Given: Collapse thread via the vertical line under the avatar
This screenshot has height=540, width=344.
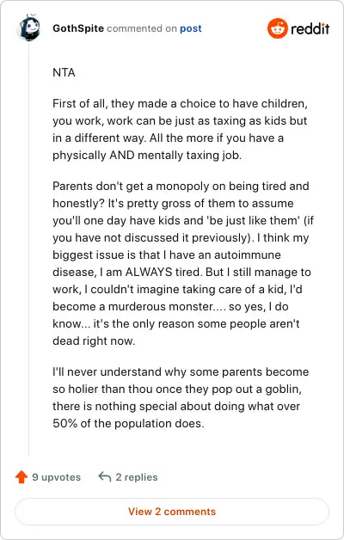Looking at the screenshot, I should tap(29, 248).
